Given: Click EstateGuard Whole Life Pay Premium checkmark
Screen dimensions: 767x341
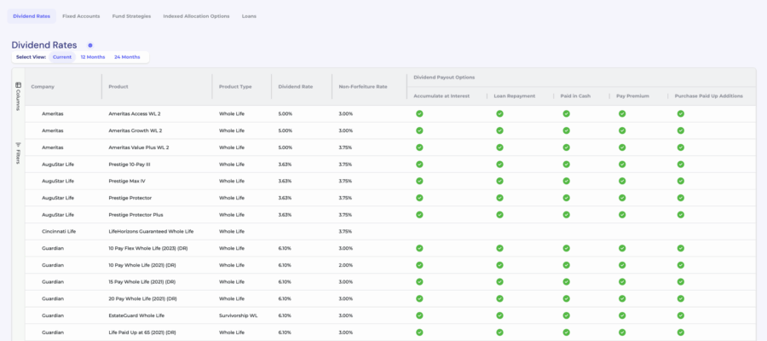Looking at the screenshot, I should [x=622, y=315].
